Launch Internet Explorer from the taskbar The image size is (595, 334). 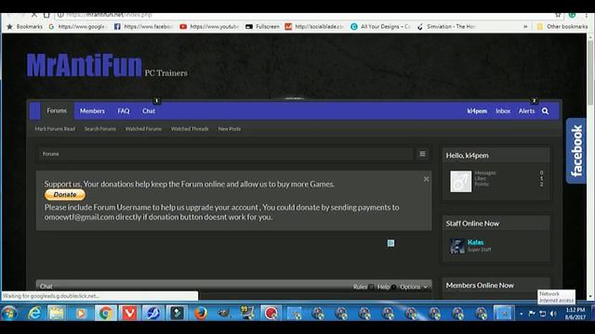click(x=34, y=314)
